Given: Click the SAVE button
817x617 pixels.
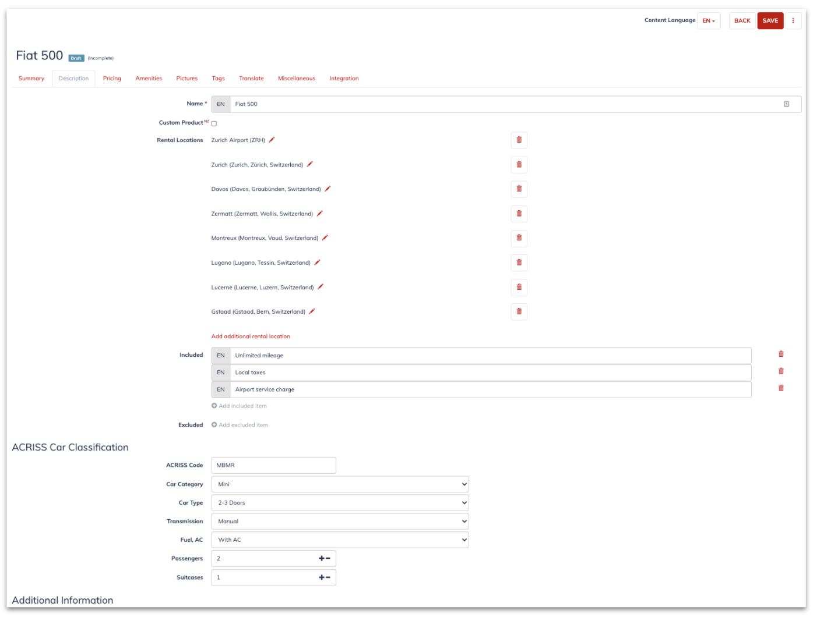Looking at the screenshot, I should 770,21.
